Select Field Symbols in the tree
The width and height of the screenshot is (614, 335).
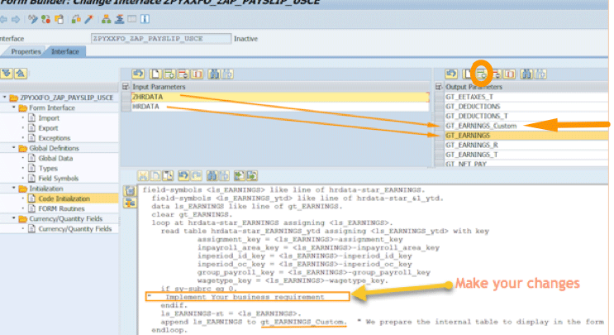point(59,179)
